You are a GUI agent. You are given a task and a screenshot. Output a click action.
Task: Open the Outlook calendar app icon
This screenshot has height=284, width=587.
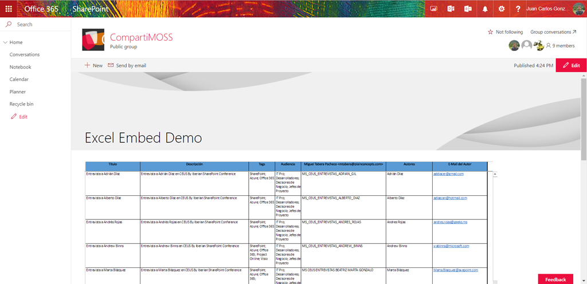coord(451,9)
